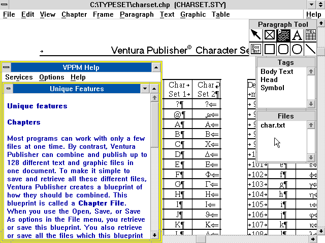Select Head tag in Tags list

269,79
